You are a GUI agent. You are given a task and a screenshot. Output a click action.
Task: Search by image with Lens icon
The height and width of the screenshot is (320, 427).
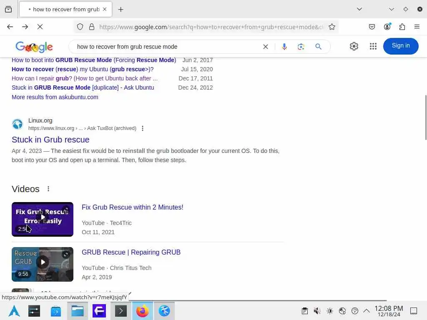[301, 47]
